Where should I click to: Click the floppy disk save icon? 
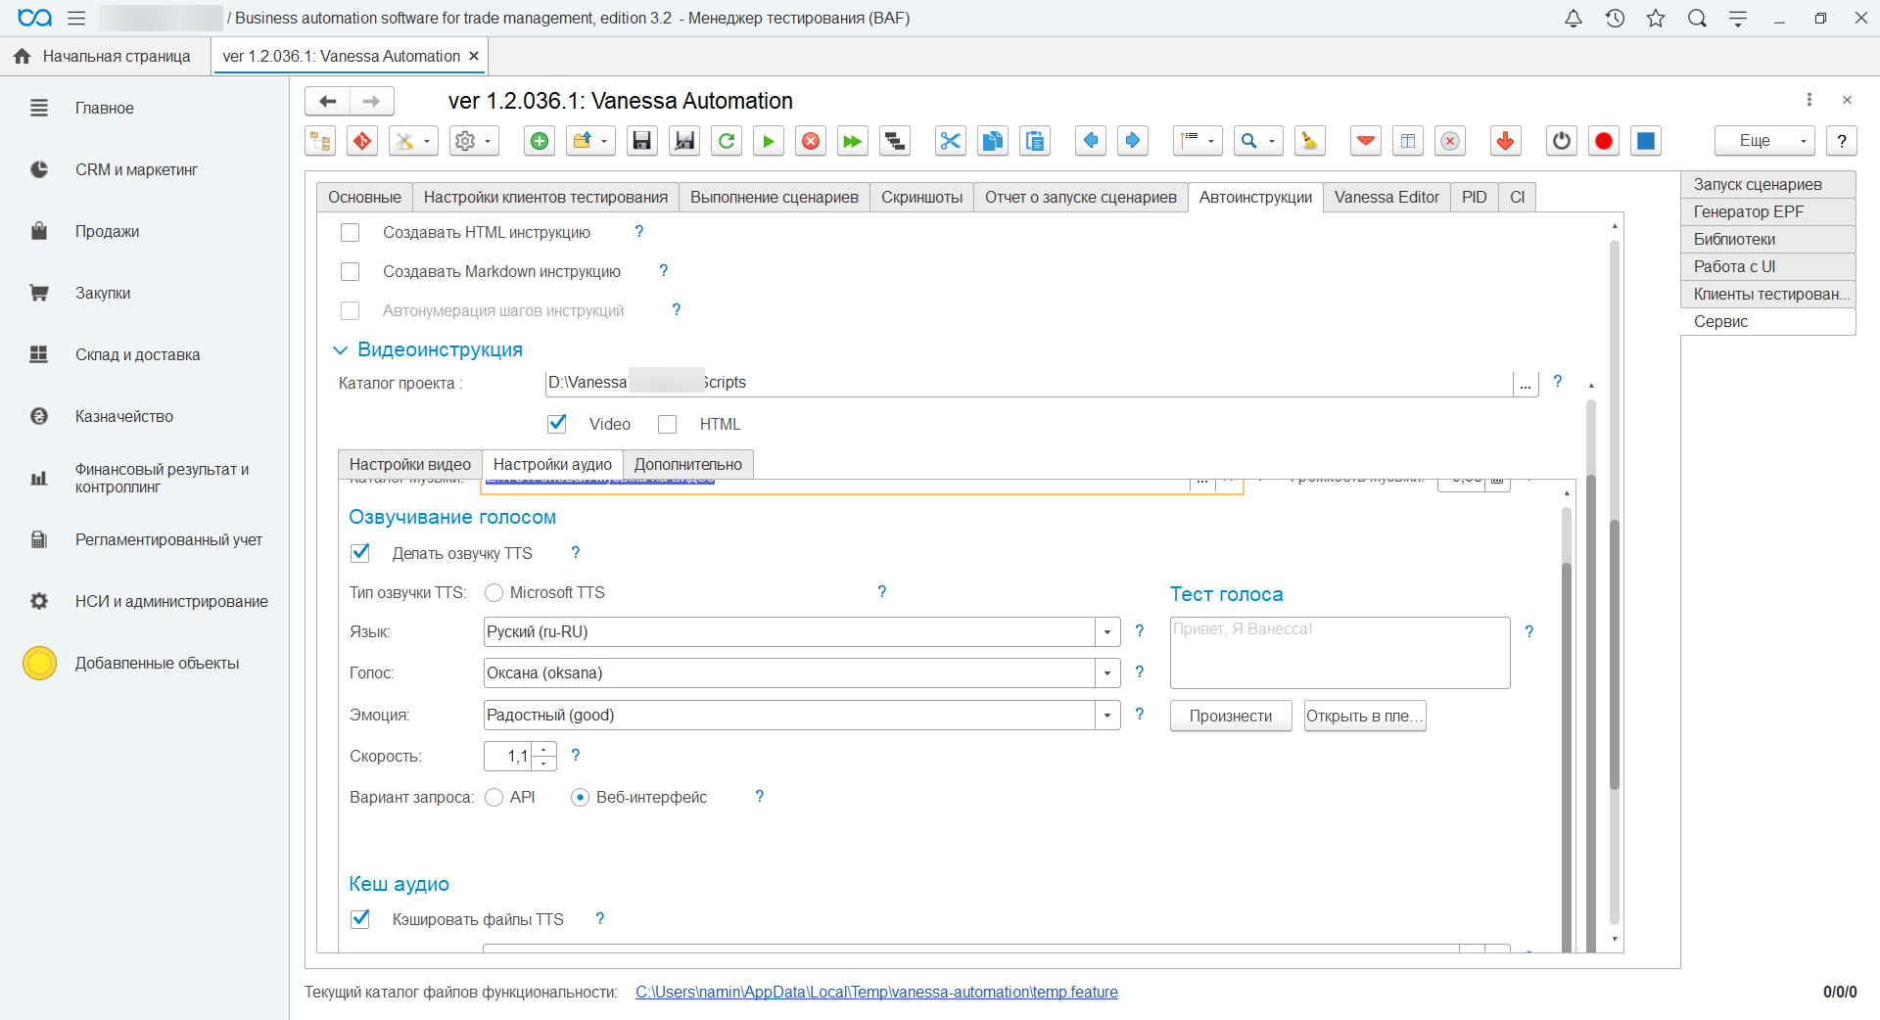point(642,141)
